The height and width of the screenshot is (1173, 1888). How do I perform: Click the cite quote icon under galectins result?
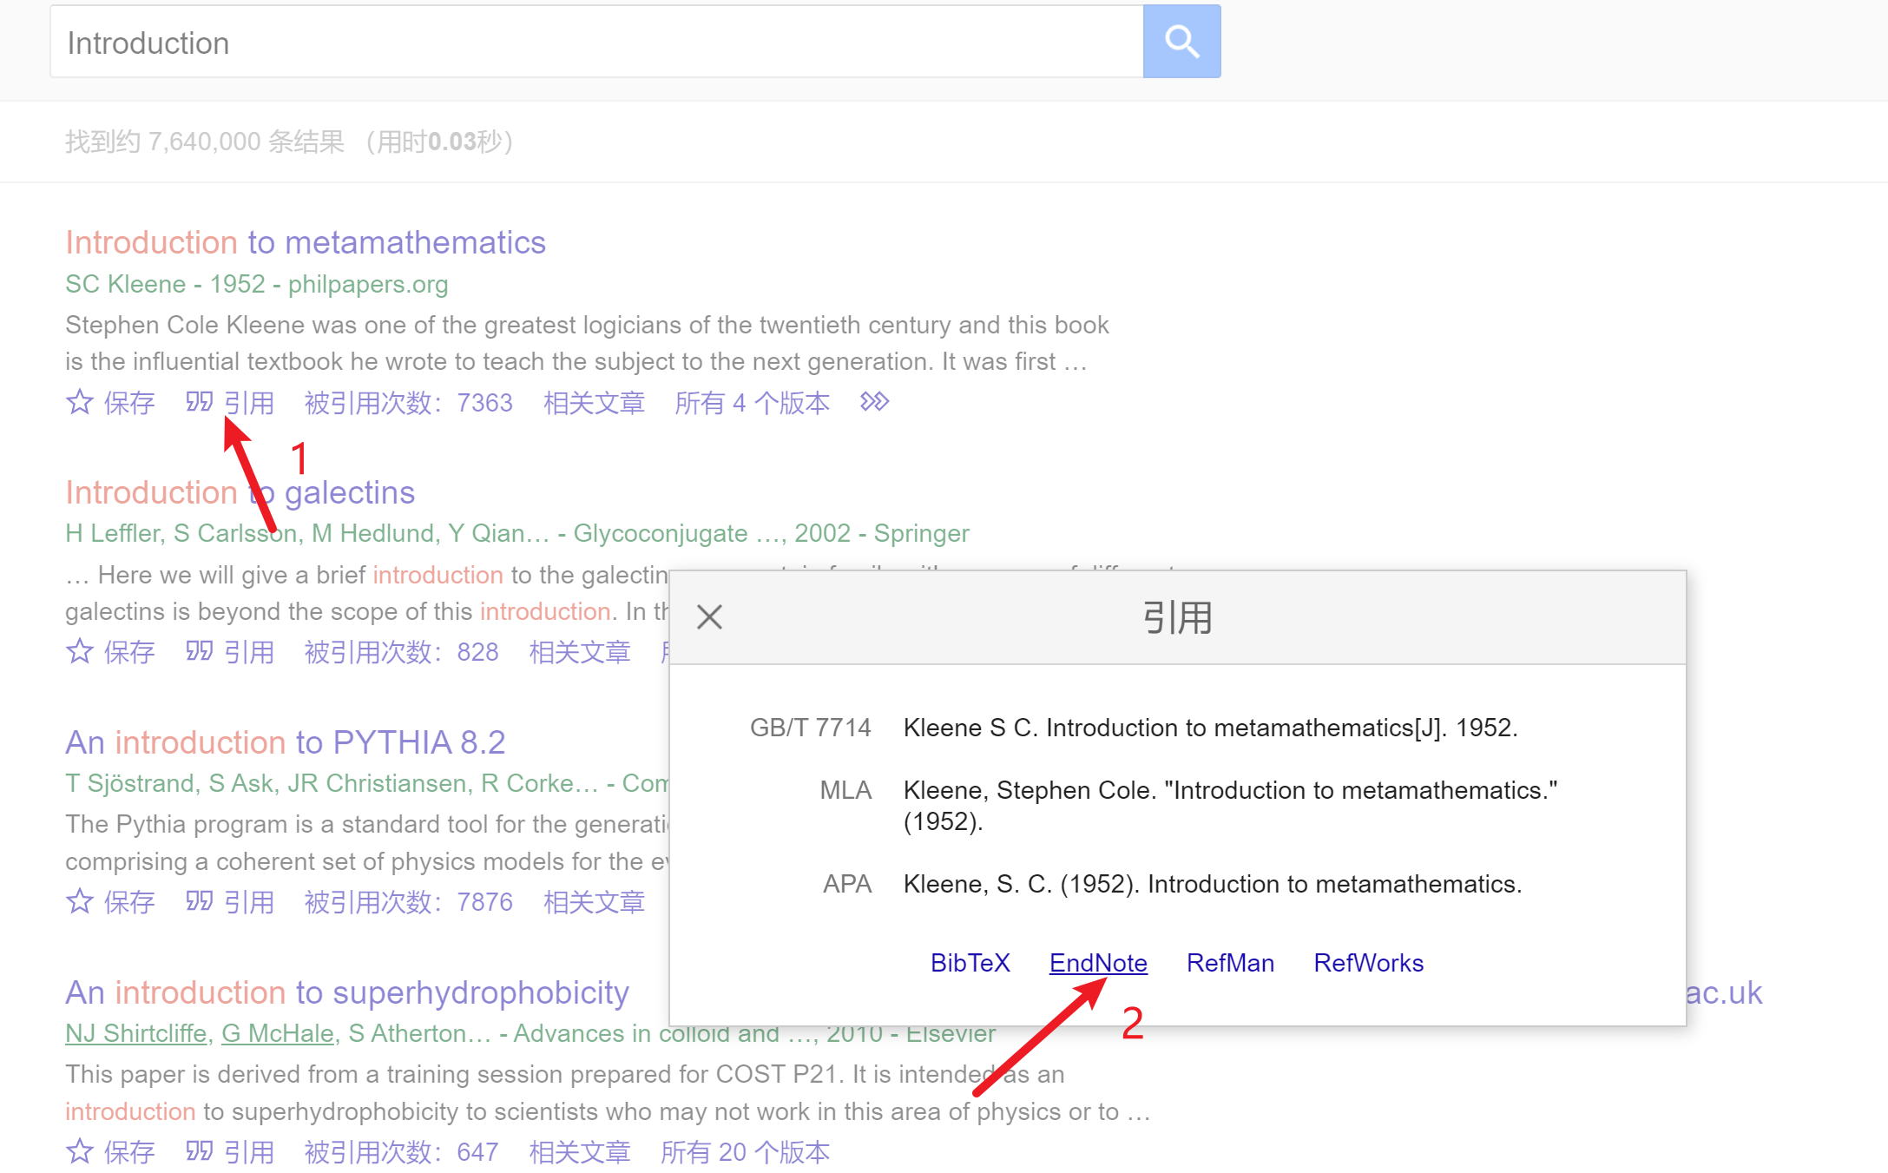[199, 651]
